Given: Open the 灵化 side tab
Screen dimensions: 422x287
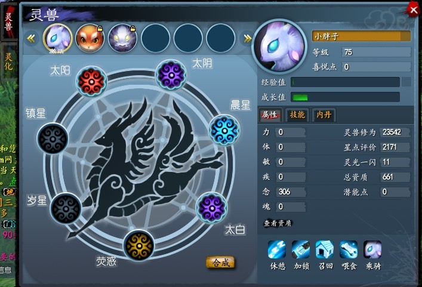Looking at the screenshot, I should [x=8, y=61].
